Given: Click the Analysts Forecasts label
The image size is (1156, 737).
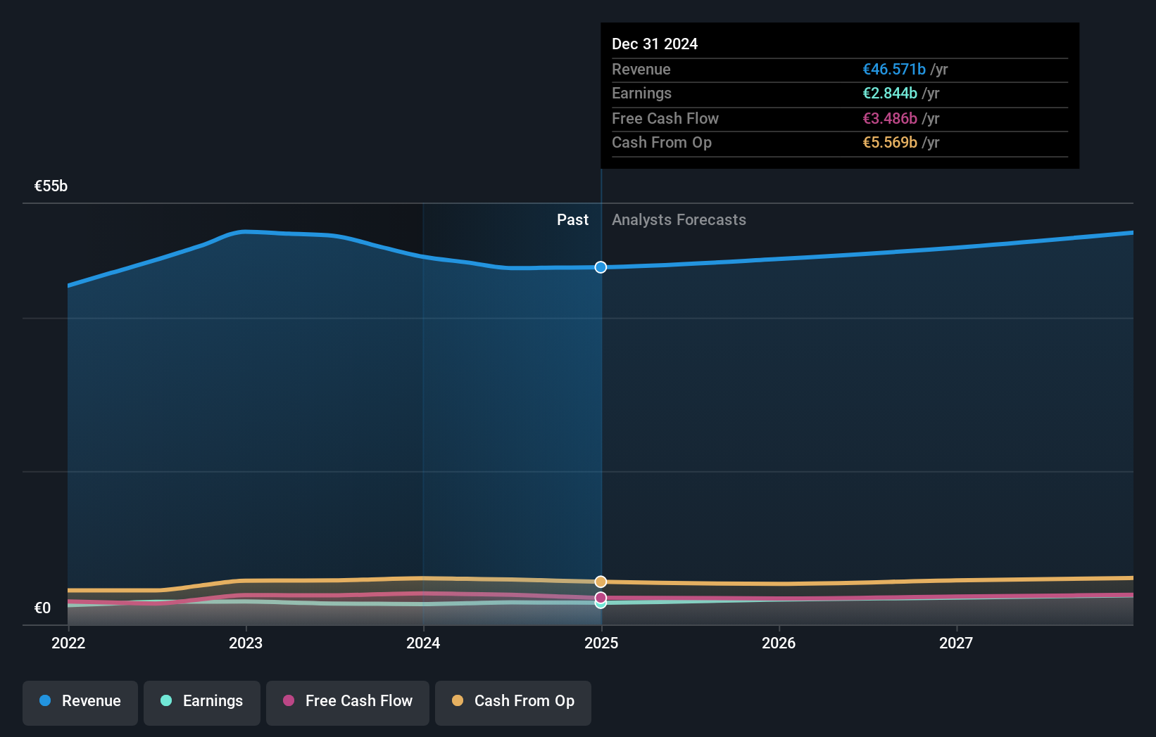Looking at the screenshot, I should point(679,220).
